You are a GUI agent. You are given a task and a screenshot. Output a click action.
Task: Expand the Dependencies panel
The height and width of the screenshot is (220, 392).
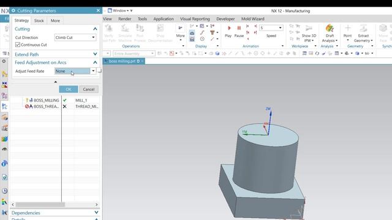tap(96, 213)
